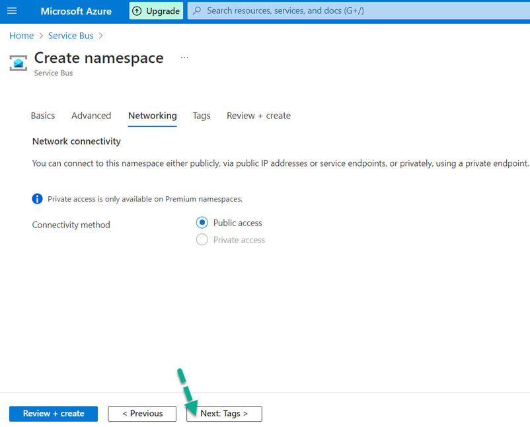Switch to the Advanced tab

91,116
